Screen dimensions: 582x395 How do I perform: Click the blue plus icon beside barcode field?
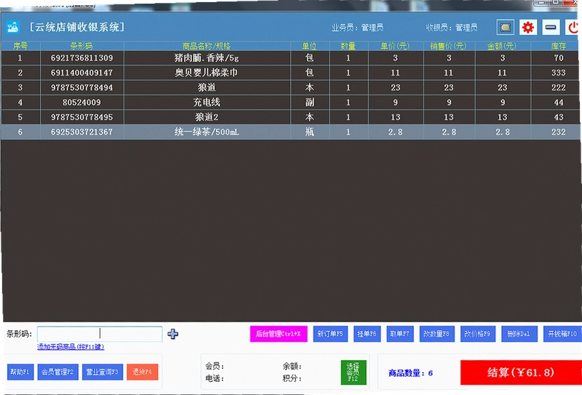point(172,334)
